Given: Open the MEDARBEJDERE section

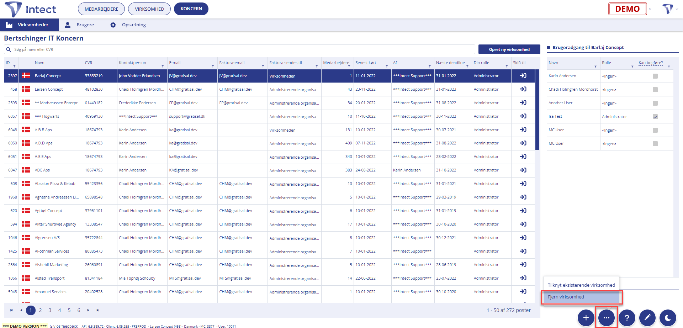Looking at the screenshot, I should [101, 9].
